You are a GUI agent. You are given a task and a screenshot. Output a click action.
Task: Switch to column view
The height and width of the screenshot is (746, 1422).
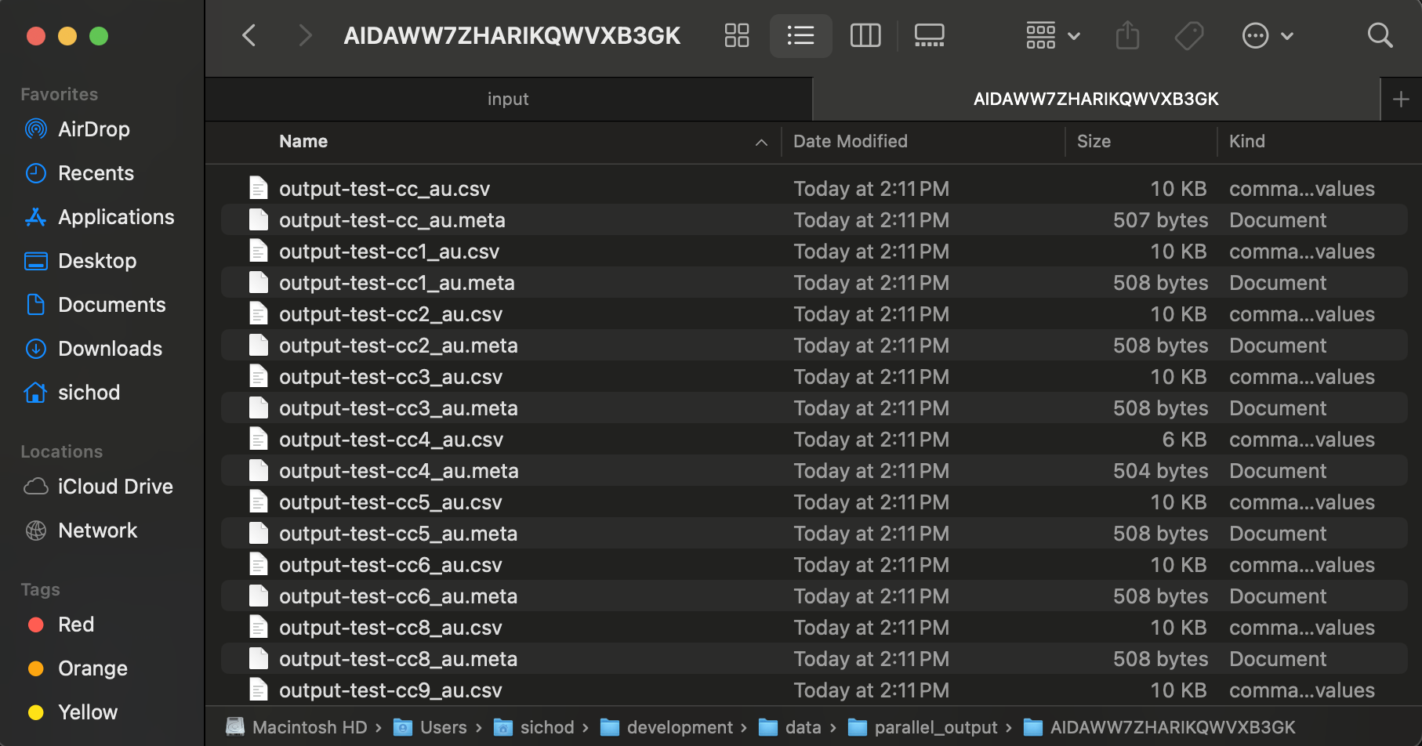coord(865,35)
